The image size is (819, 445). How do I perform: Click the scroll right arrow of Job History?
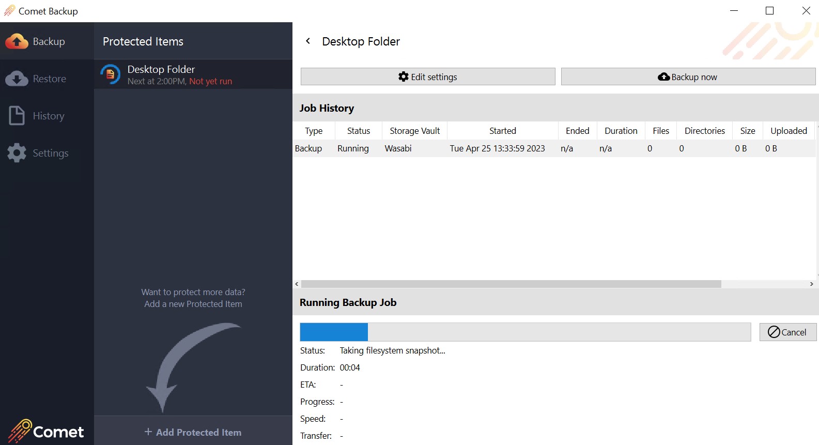(x=811, y=284)
